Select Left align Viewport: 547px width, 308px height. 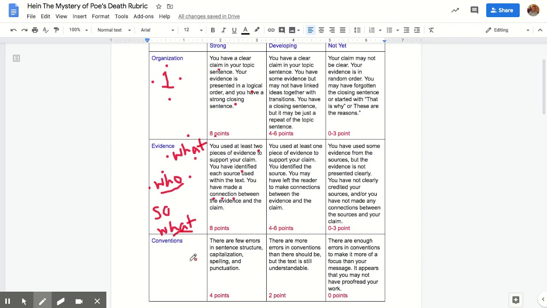coord(311,30)
